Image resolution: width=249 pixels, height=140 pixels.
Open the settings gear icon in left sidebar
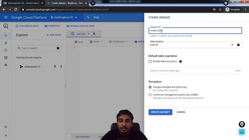click(6, 65)
